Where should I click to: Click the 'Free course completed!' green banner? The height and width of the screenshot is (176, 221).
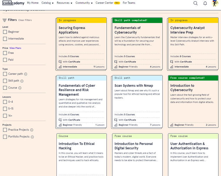pos(193,78)
